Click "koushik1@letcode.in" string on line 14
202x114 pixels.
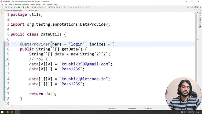click(83, 79)
